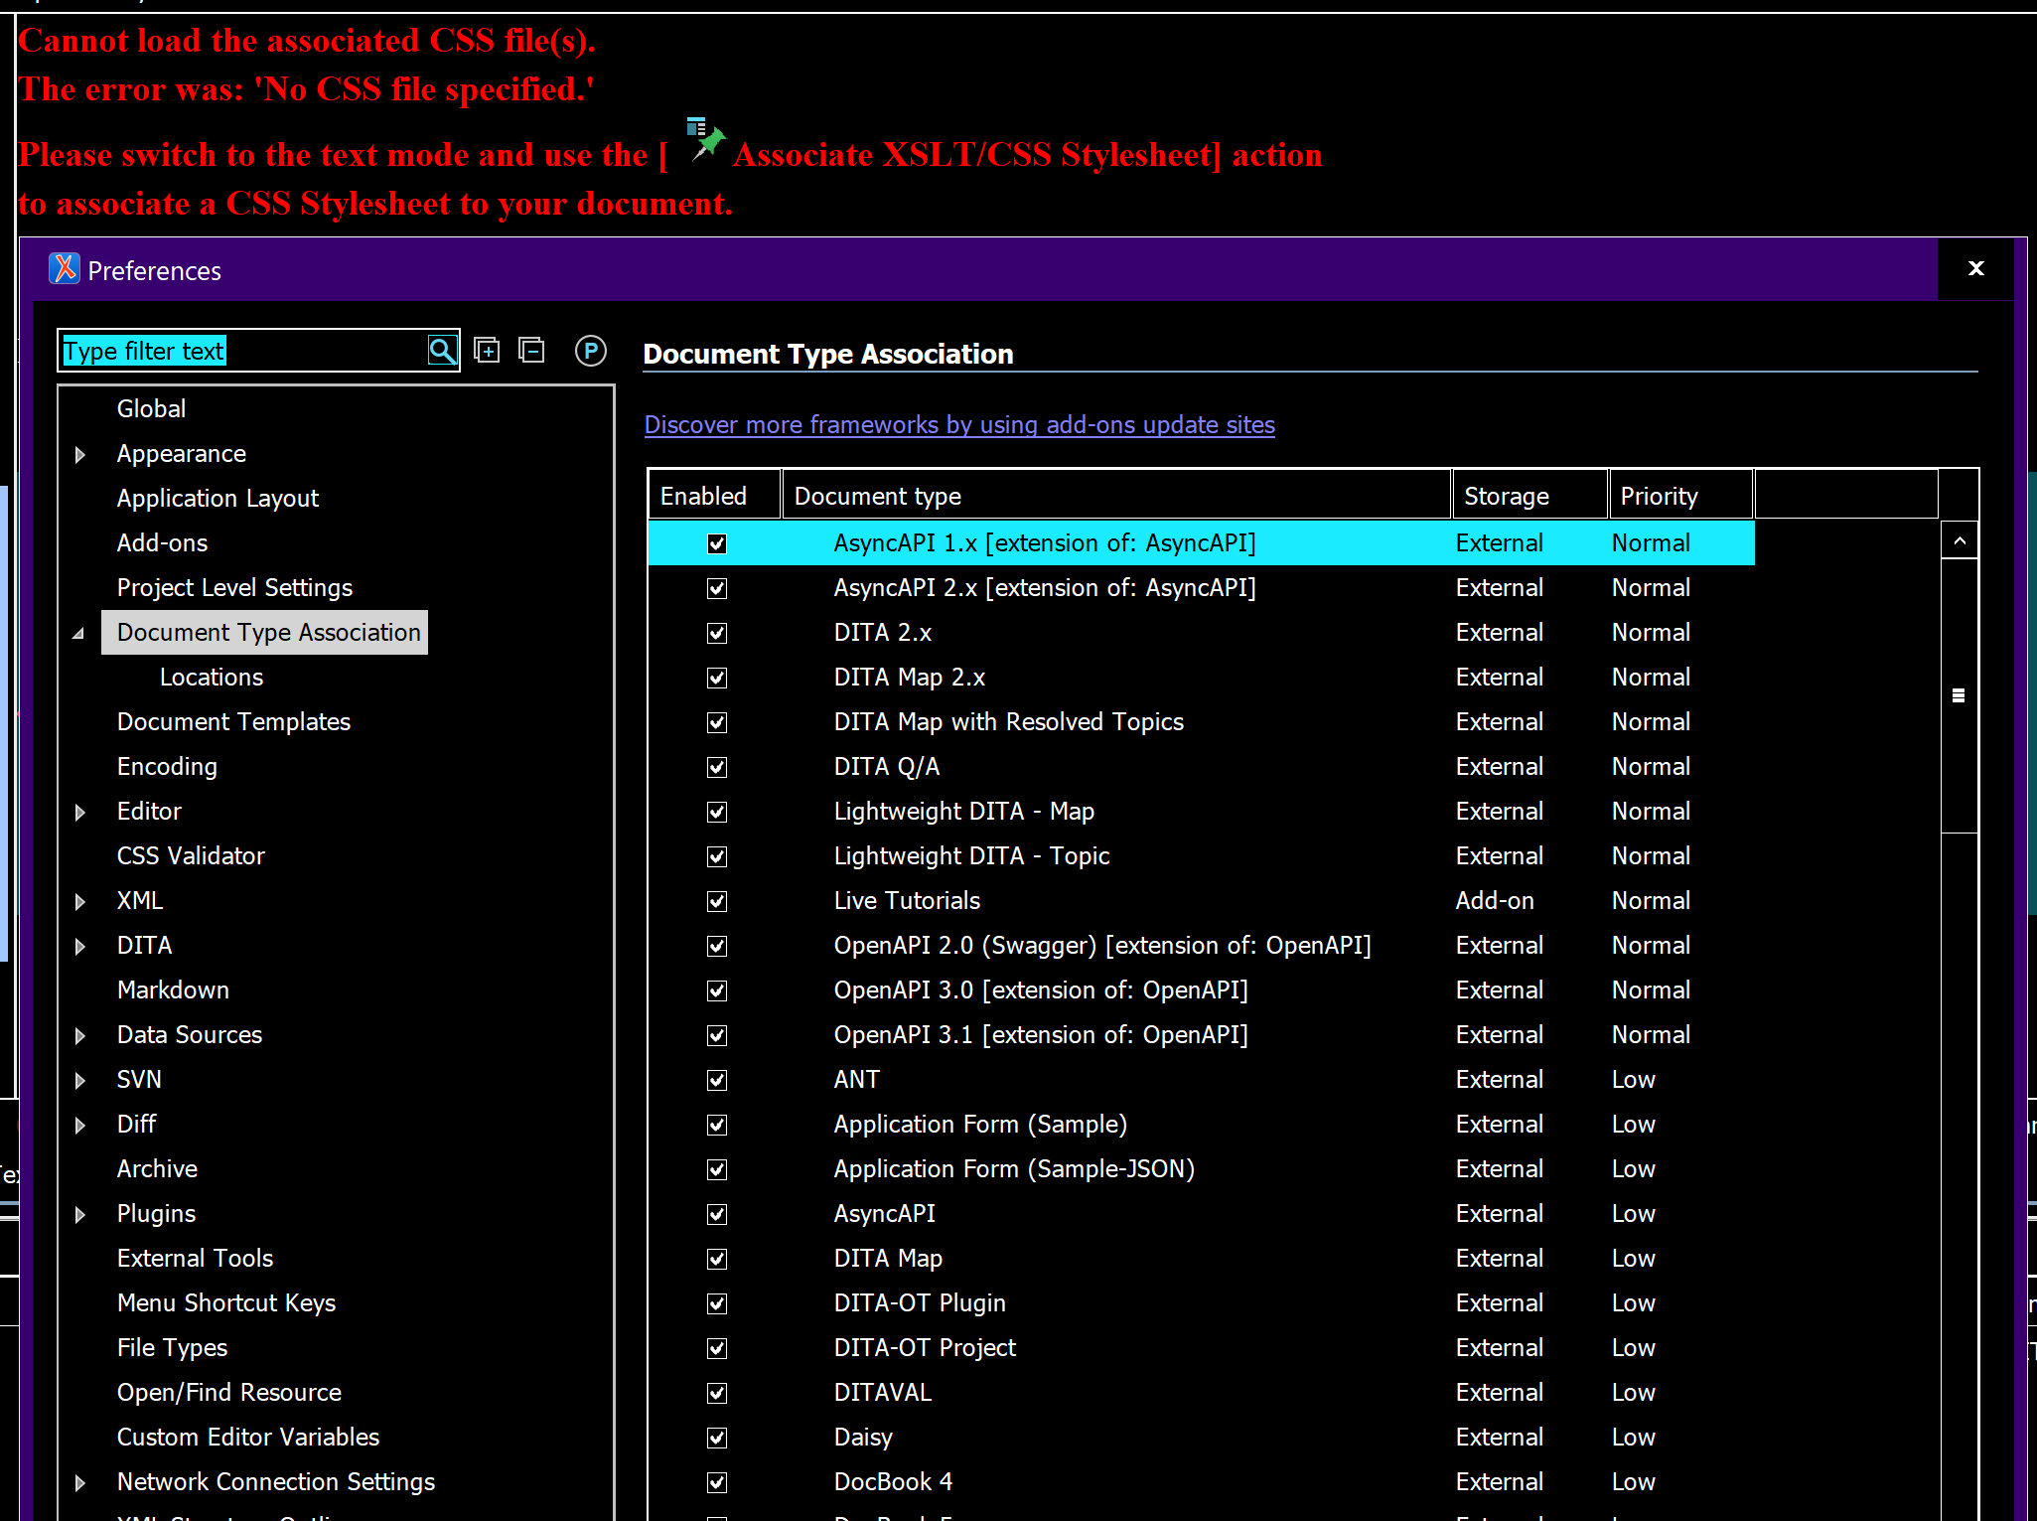The width and height of the screenshot is (2037, 1521).
Task: Open Custom Editor Variables page
Action: pos(248,1438)
